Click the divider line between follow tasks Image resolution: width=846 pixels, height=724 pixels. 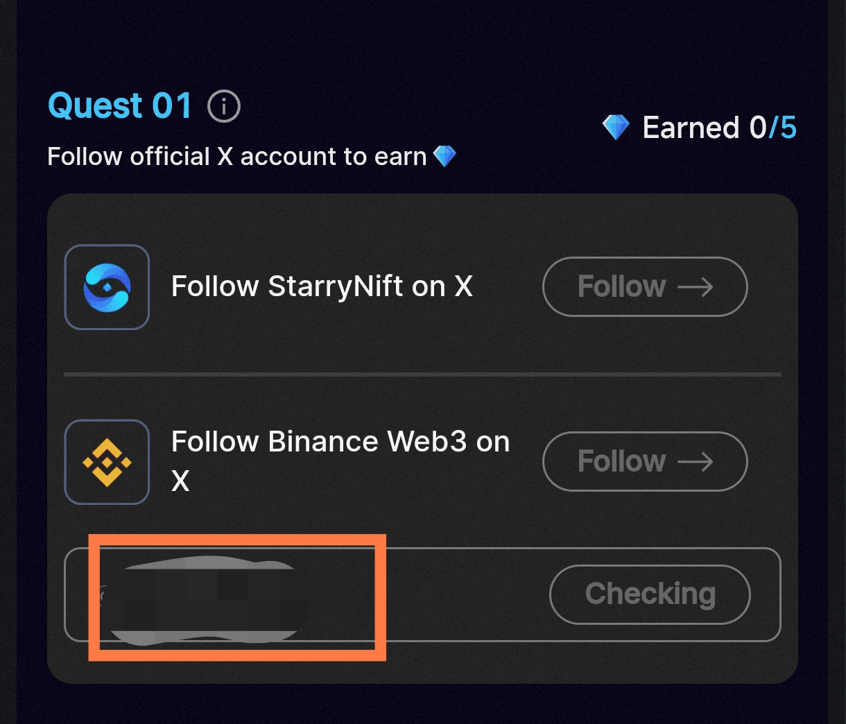[422, 374]
